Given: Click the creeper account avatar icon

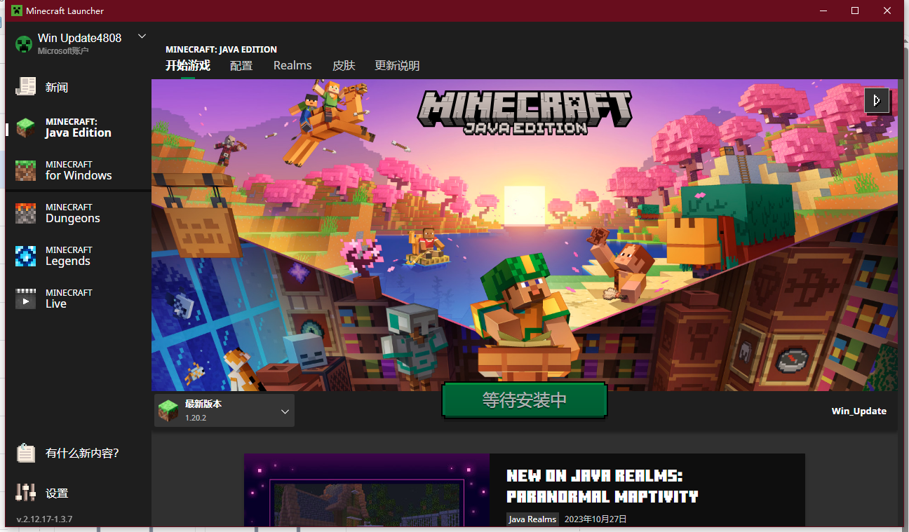Looking at the screenshot, I should 24,44.
